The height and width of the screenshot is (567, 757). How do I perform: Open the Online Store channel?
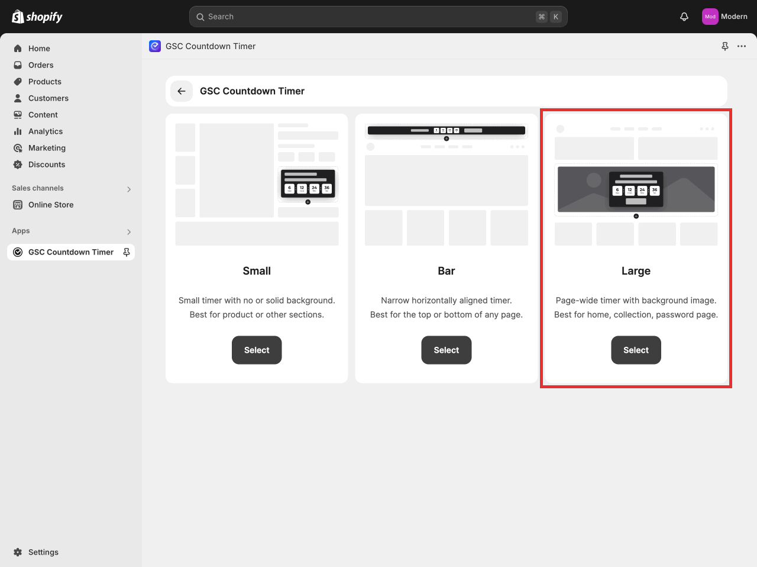50,205
